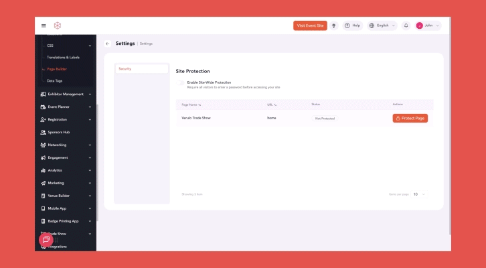Click the hexagon app logo
This screenshot has width=486, height=268.
pos(58,25)
